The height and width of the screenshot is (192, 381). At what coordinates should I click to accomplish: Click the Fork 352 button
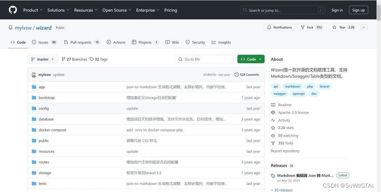(x=312, y=27)
